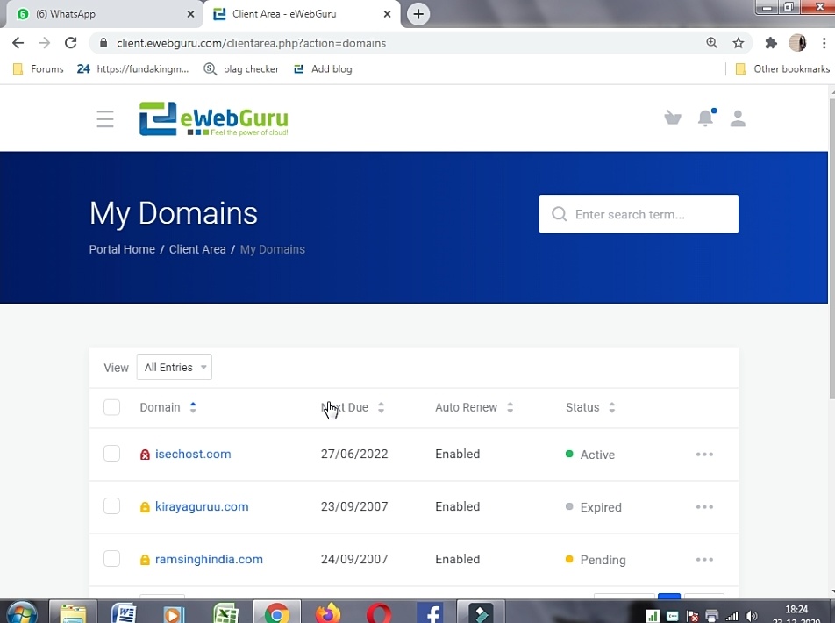The width and height of the screenshot is (835, 623).
Task: Open the fundakingm bookmark
Action: point(133,68)
